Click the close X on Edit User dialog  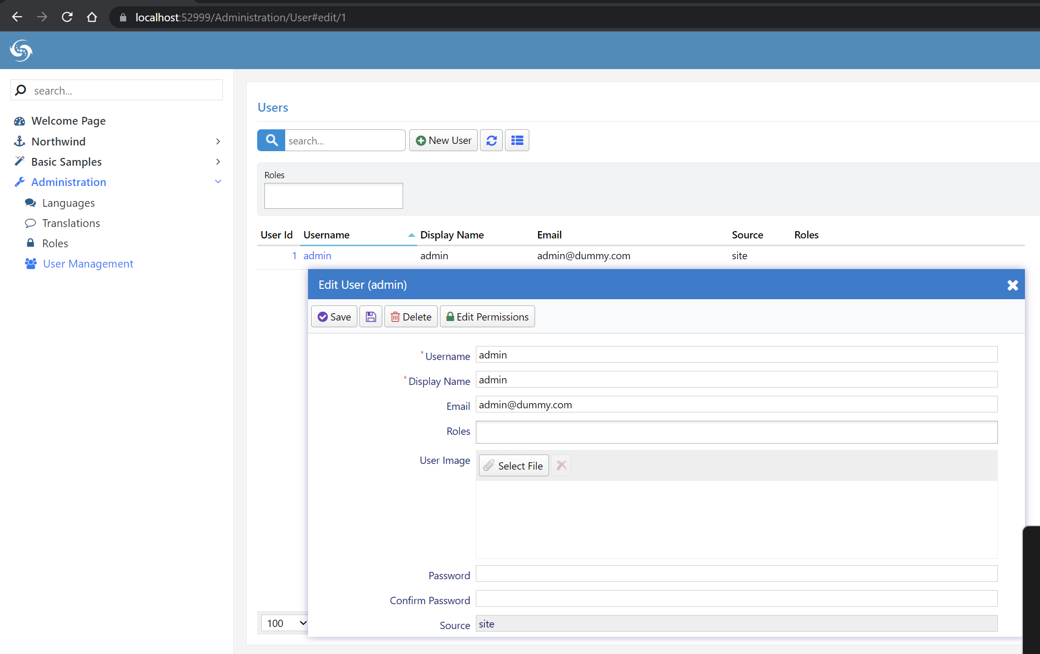(x=1012, y=284)
